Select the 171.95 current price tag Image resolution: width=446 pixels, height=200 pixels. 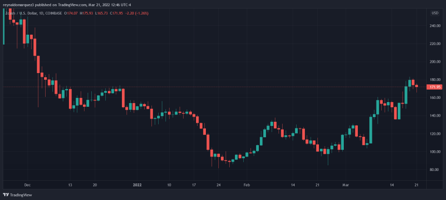click(x=435, y=87)
